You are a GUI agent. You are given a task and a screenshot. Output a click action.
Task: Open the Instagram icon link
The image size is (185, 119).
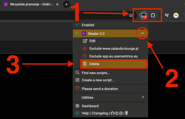click(x=121, y=113)
